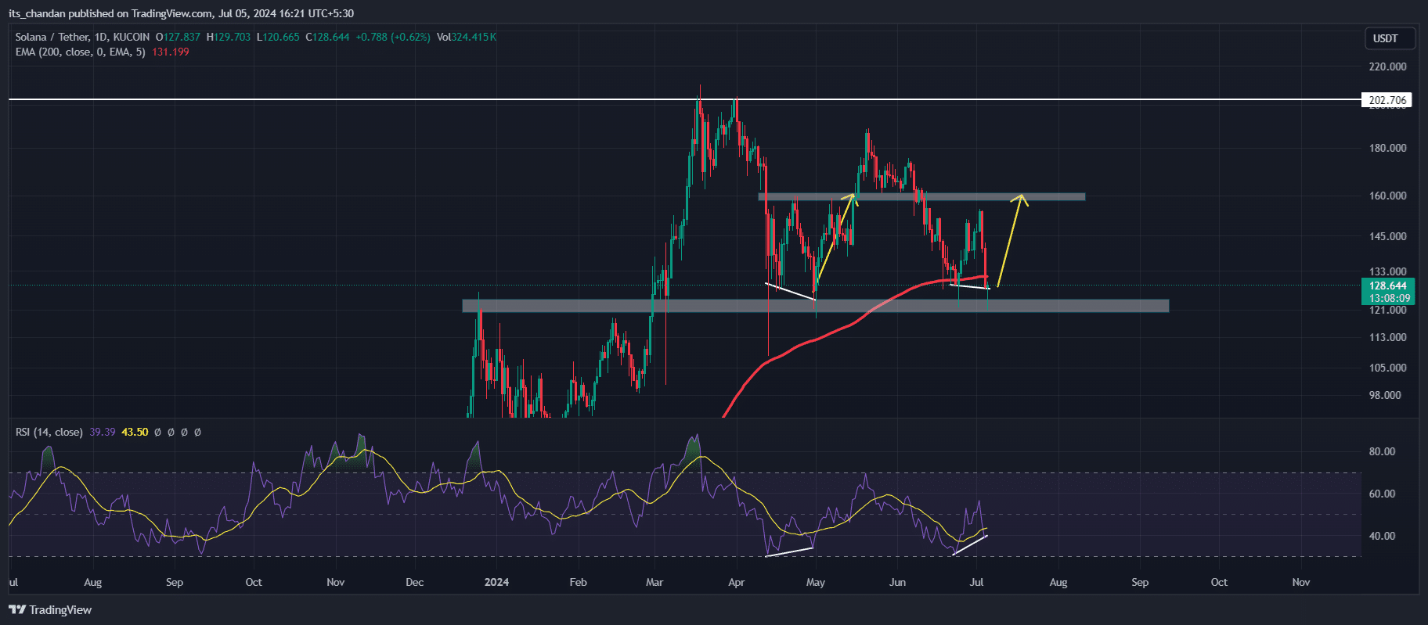Click the current price tag 128.644
Image resolution: width=1428 pixels, height=625 pixels.
(x=1388, y=286)
